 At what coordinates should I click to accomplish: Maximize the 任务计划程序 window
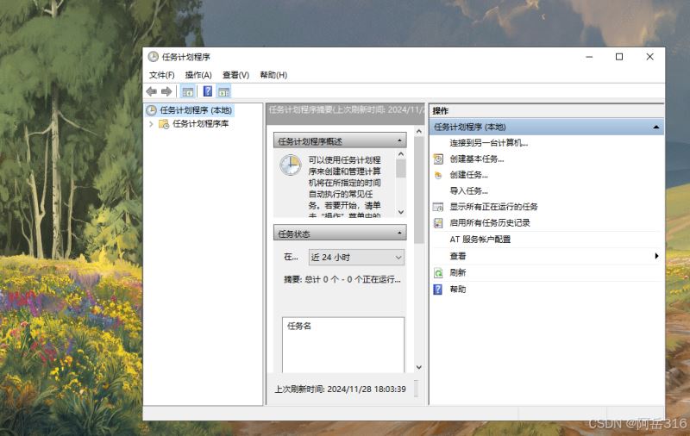click(619, 57)
